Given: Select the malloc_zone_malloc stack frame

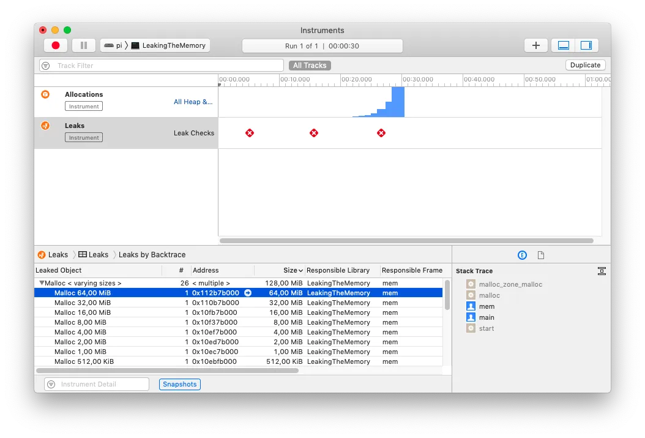Looking at the screenshot, I should tap(505, 284).
